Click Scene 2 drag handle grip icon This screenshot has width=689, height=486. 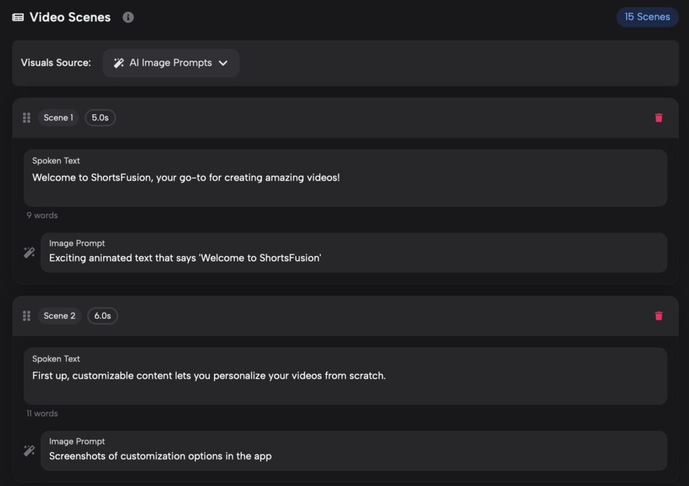point(26,316)
